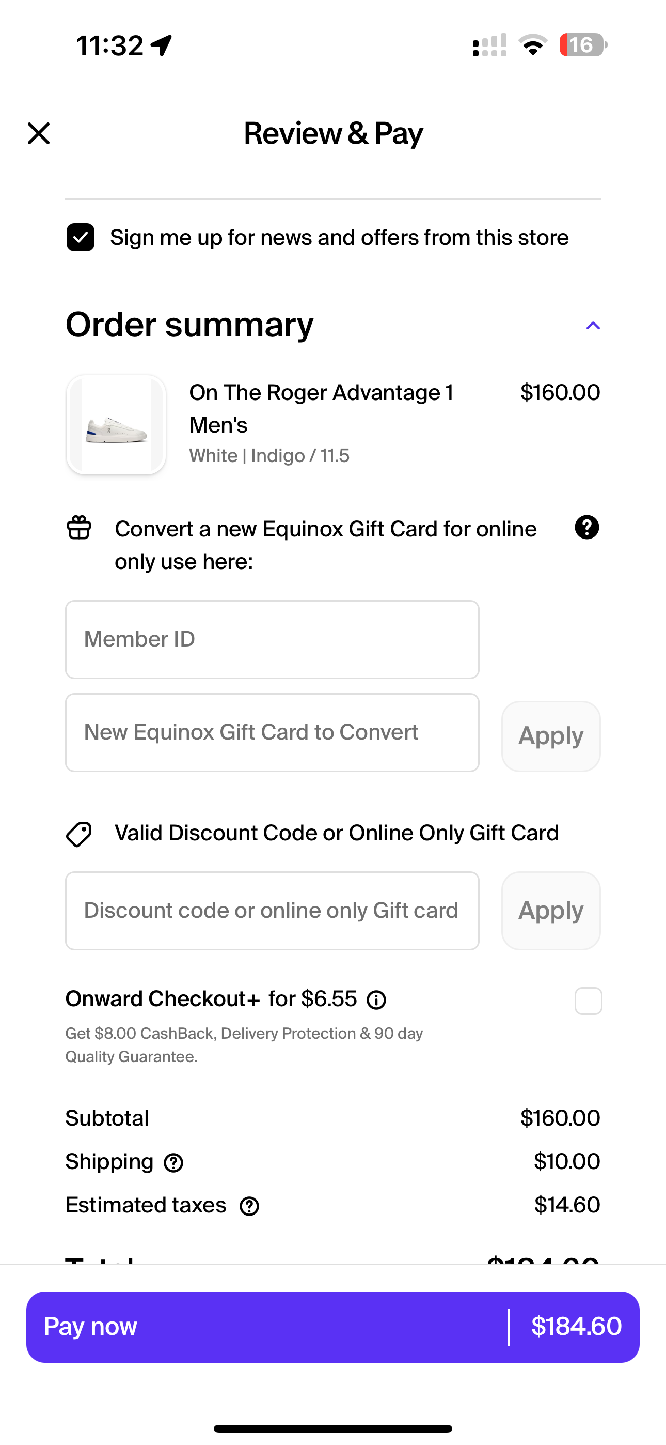The height and width of the screenshot is (1445, 666).
Task: Collapse the Order summary section
Action: click(593, 326)
